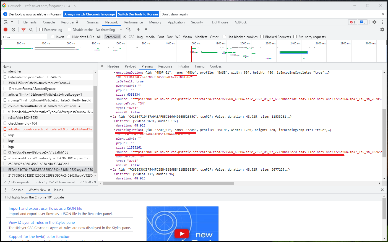Toggle device toolbar icon
The image size is (388, 242).
13,22
